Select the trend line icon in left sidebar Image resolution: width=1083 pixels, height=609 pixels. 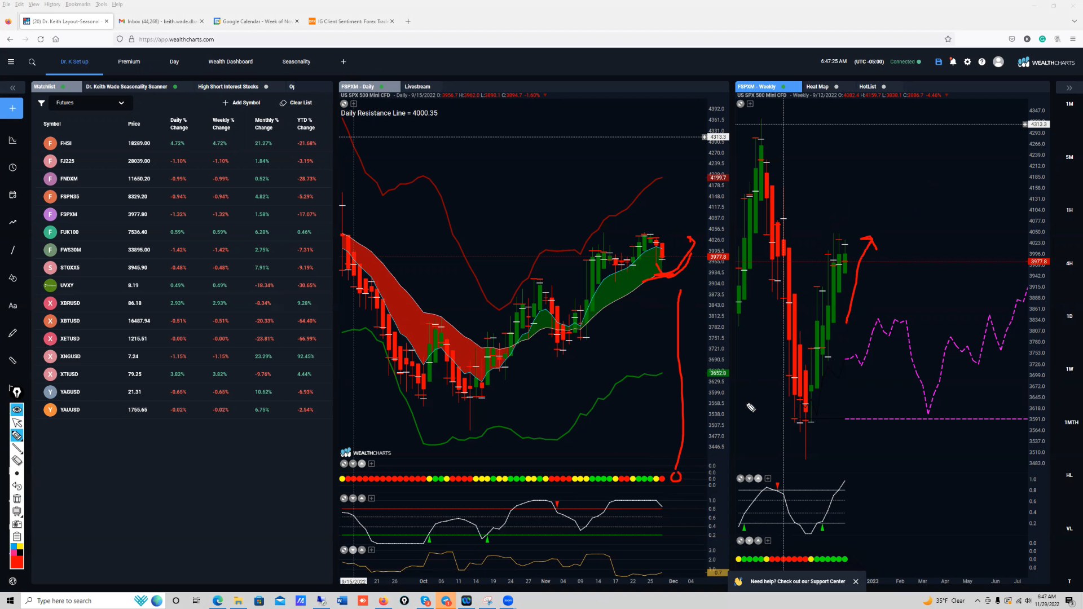pyautogui.click(x=13, y=222)
